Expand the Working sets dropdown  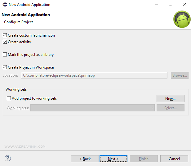click(x=152, y=108)
